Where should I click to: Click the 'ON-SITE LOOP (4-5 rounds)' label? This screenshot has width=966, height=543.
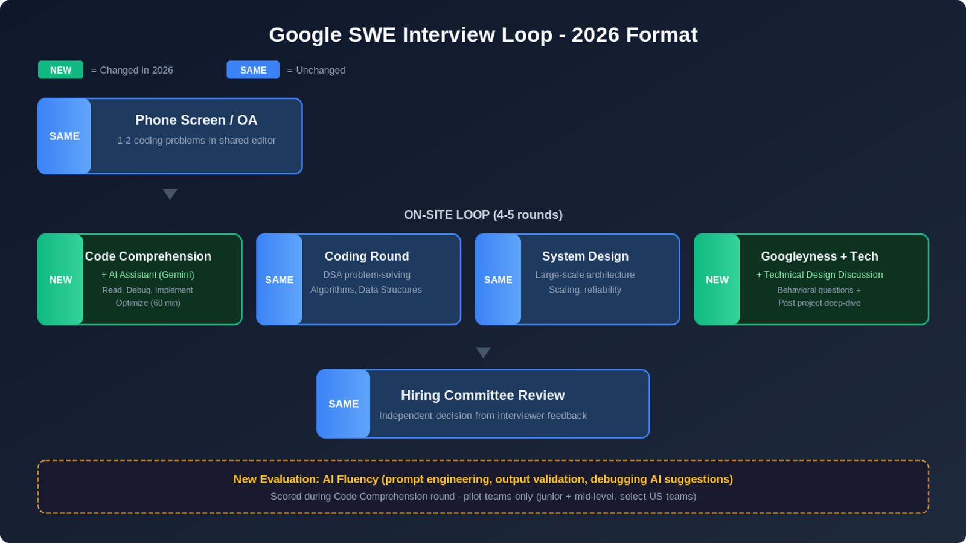pyautogui.click(x=483, y=215)
